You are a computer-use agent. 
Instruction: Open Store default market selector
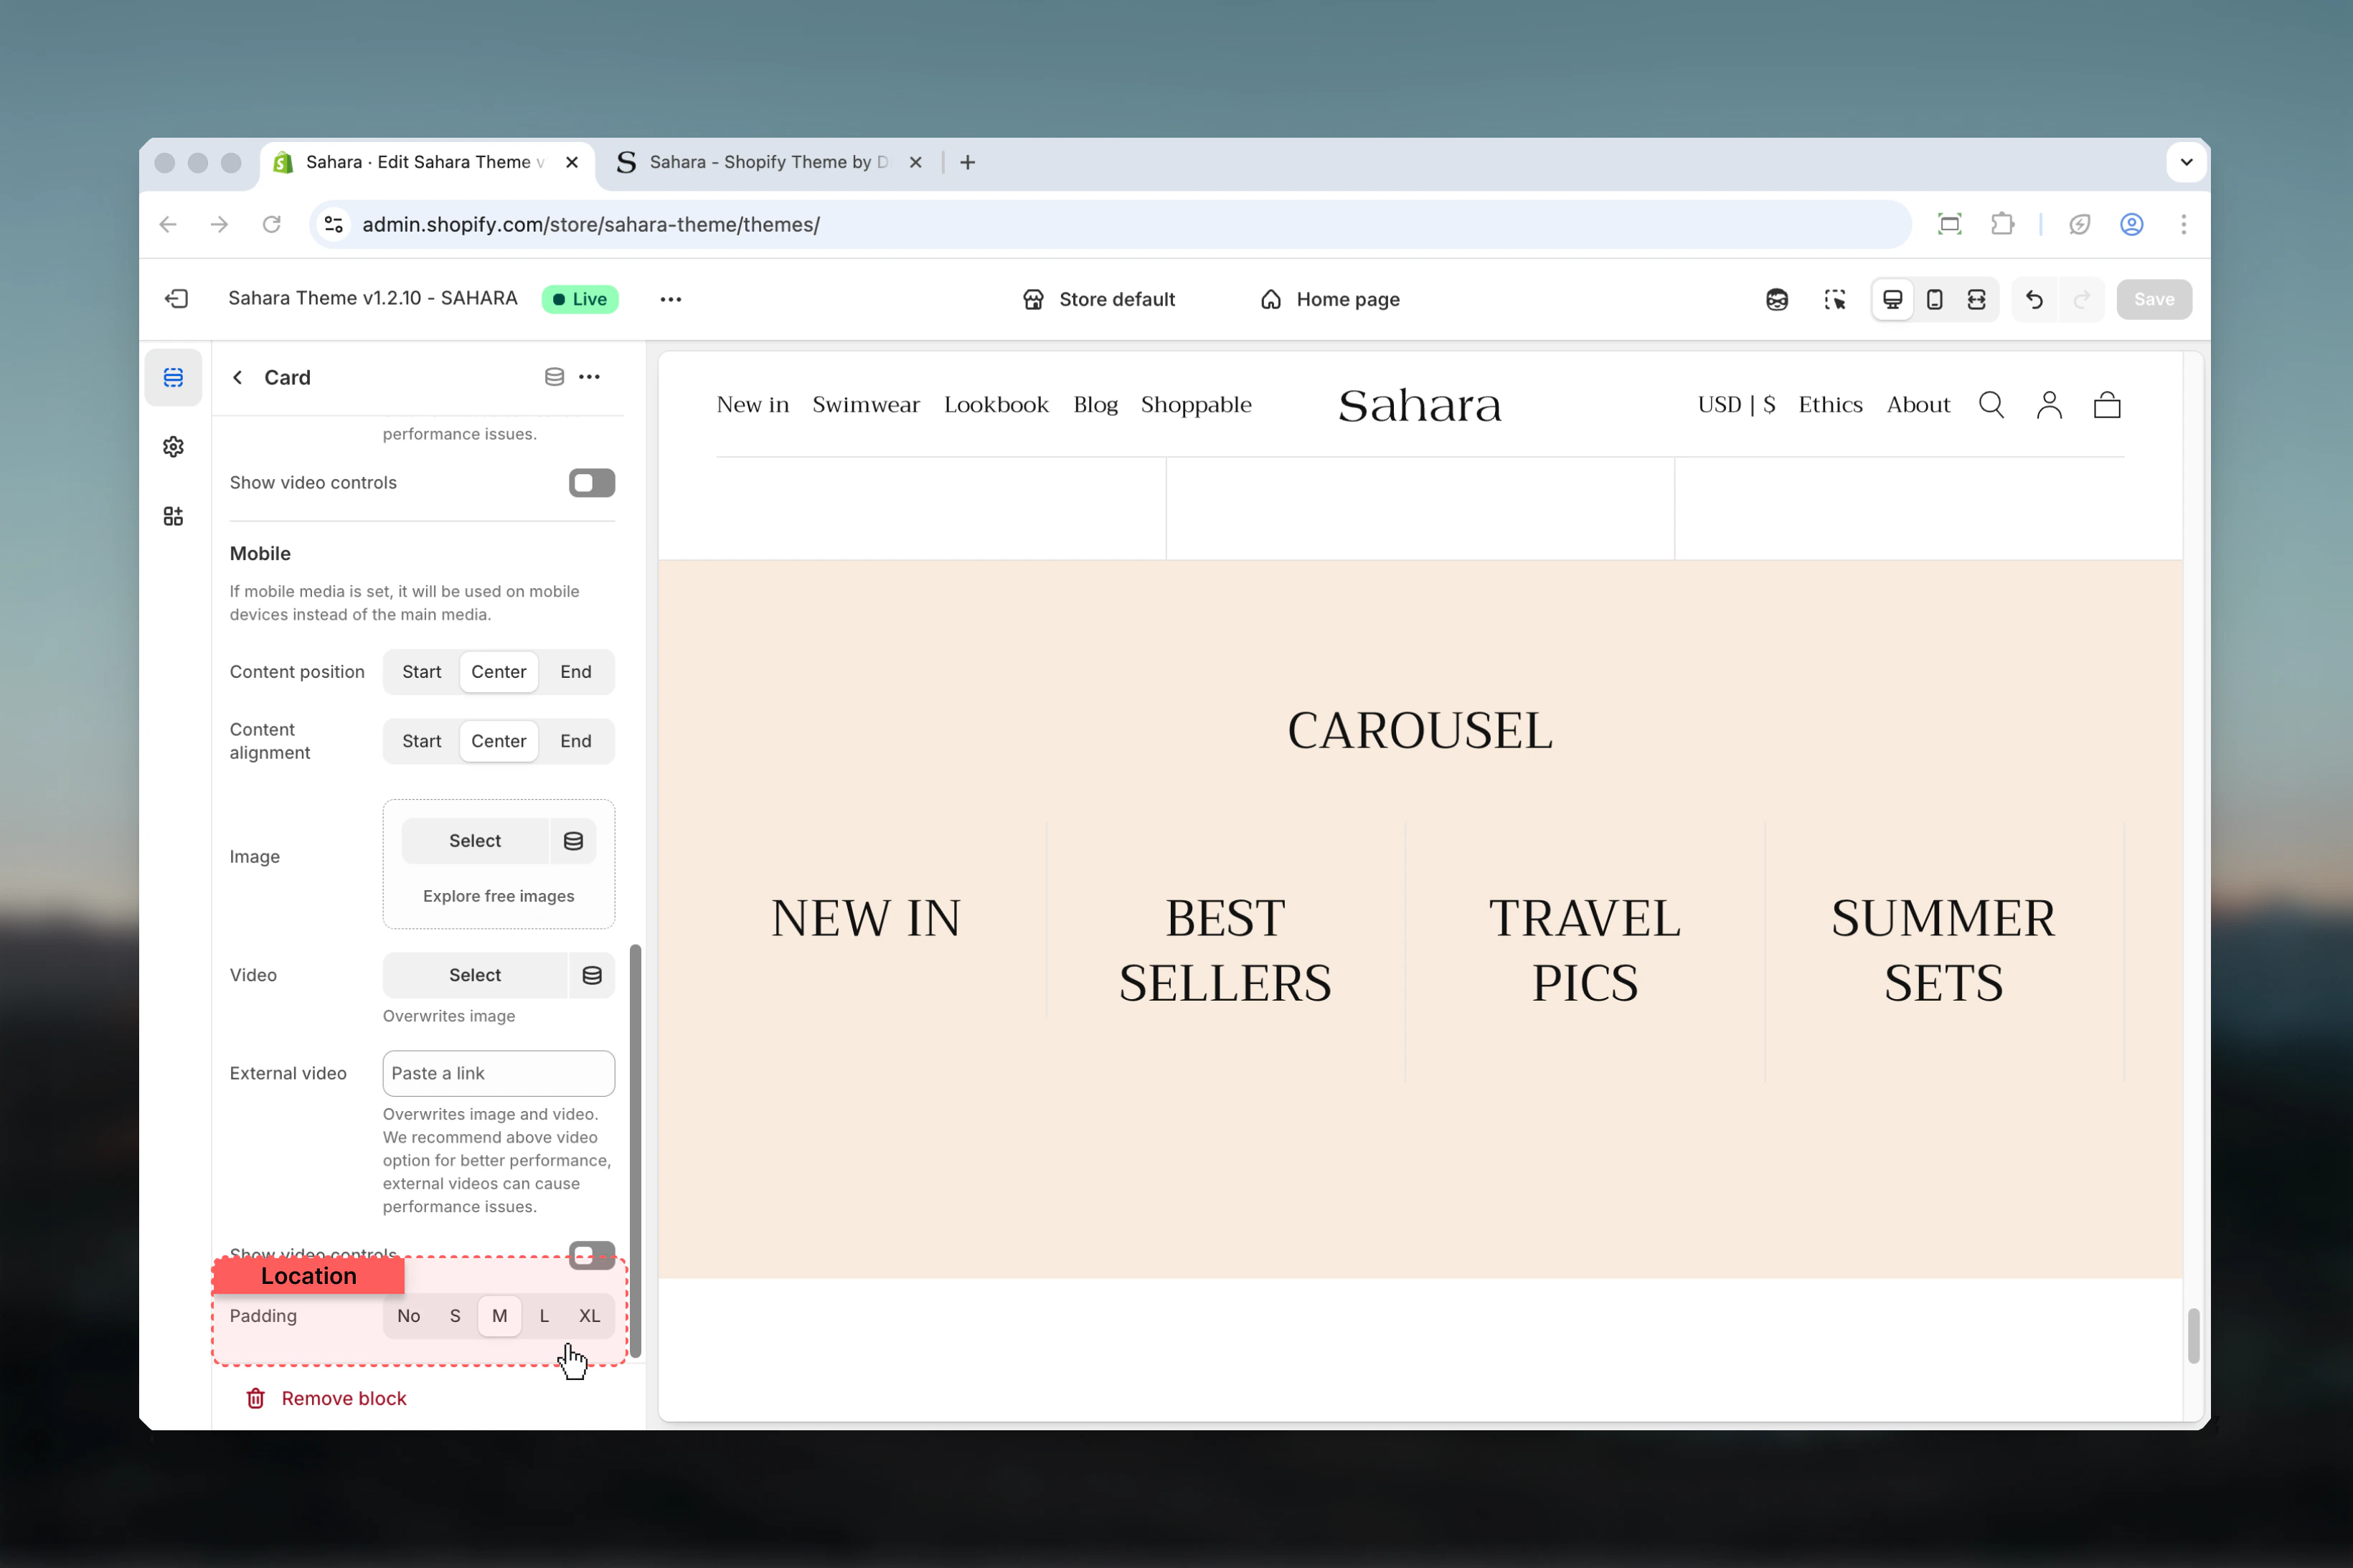pyautogui.click(x=1098, y=299)
